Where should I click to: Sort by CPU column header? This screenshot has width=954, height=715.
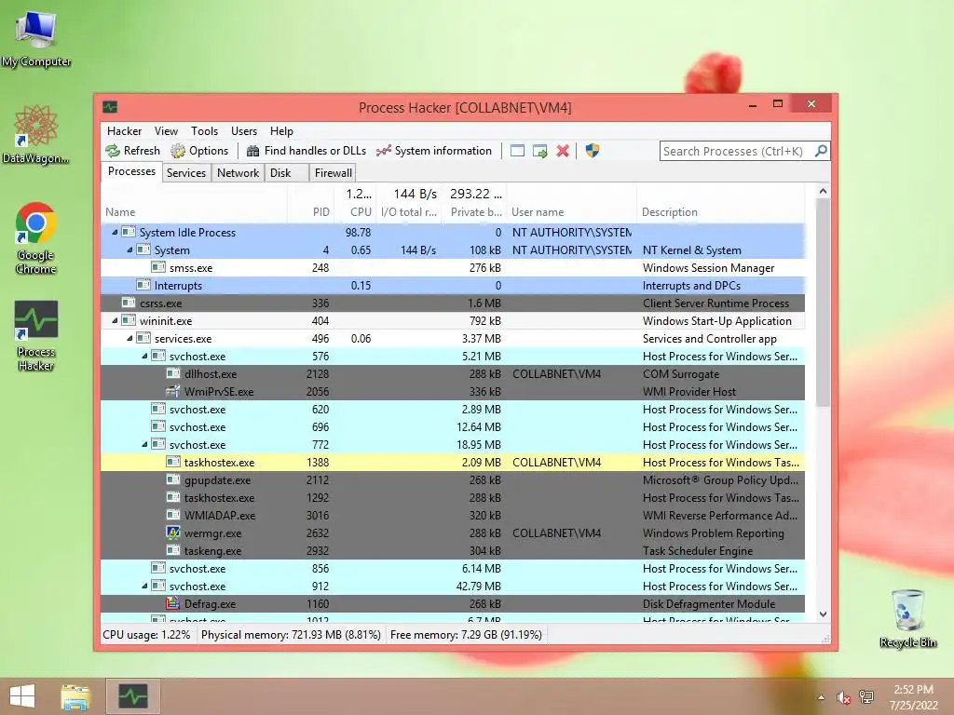click(x=355, y=204)
